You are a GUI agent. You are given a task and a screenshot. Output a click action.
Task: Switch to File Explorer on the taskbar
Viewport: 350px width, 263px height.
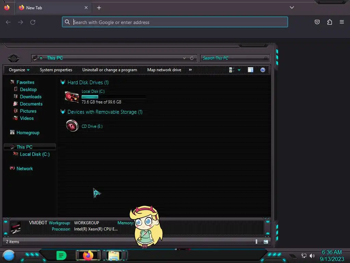(x=114, y=255)
